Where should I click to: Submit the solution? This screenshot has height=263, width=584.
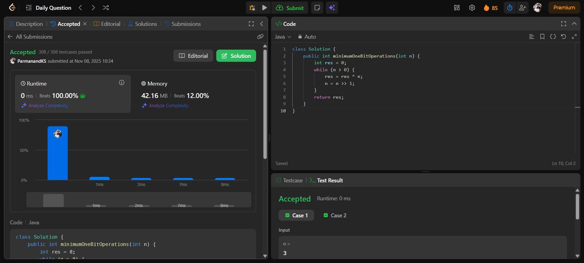[290, 8]
